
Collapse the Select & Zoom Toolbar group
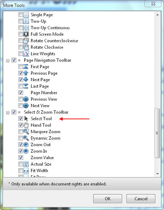tap(8, 113)
